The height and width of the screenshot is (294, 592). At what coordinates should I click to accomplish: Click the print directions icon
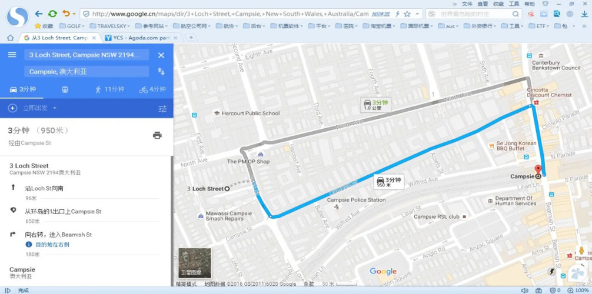(x=157, y=135)
